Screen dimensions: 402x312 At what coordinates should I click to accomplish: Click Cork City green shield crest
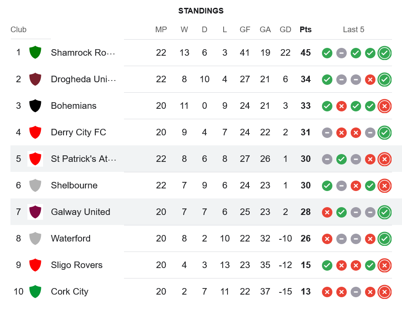coord(35,292)
